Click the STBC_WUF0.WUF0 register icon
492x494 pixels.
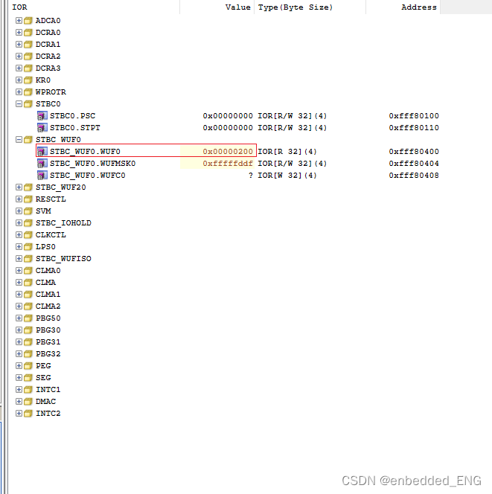[x=42, y=152]
